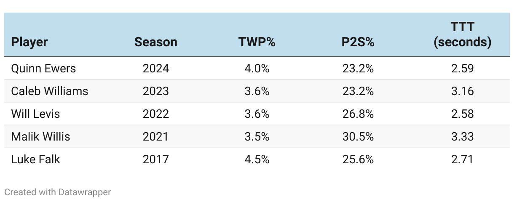Image resolution: width=514 pixels, height=202 pixels.
Task: Click the Player column header
Action: (29, 42)
